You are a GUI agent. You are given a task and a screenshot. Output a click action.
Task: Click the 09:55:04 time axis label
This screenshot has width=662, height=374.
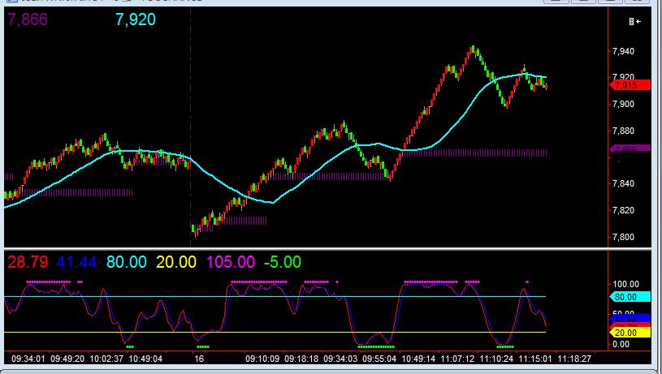pos(379,359)
